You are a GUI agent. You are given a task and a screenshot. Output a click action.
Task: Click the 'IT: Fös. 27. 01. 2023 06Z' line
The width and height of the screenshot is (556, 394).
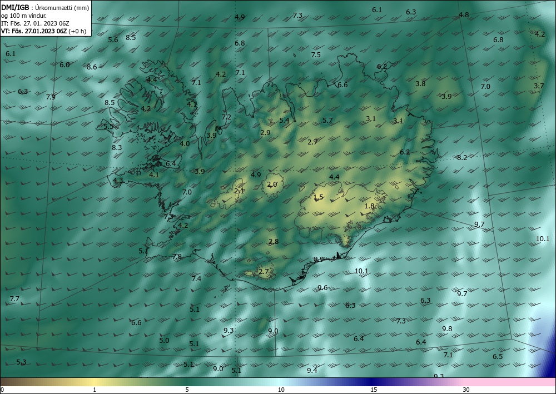coord(35,23)
